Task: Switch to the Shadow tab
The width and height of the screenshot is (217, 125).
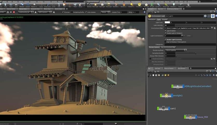Action: point(164,20)
